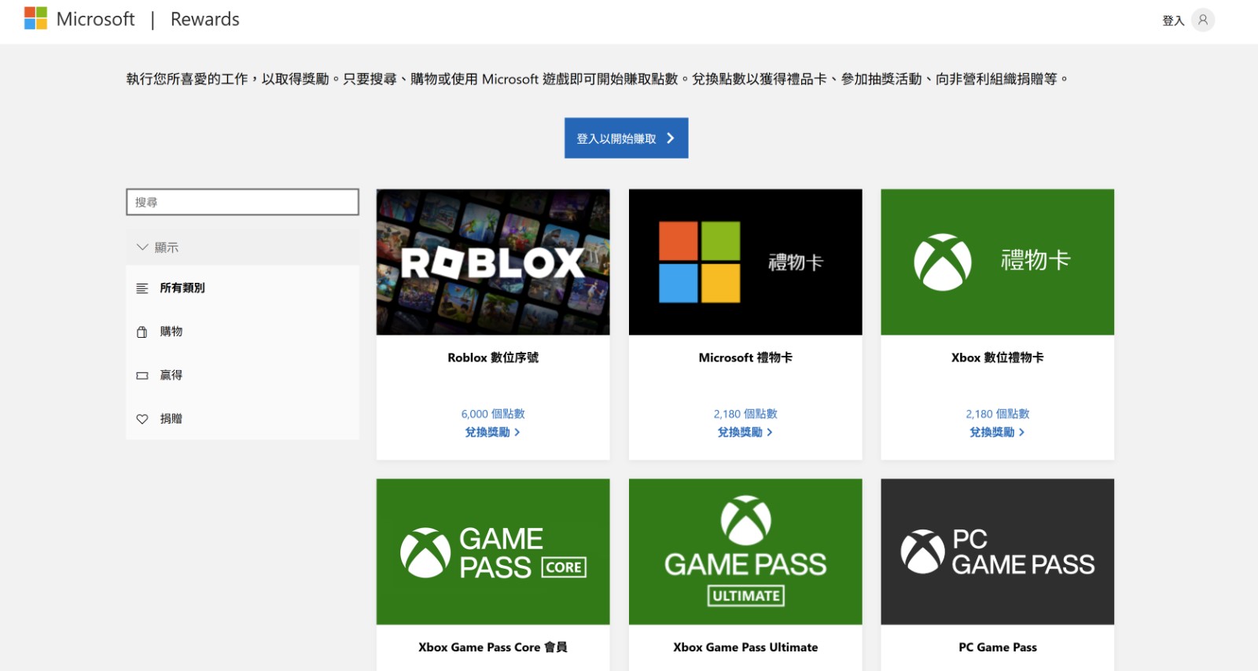Click the Microsoft logo icon
This screenshot has width=1258, height=671.
click(x=36, y=18)
